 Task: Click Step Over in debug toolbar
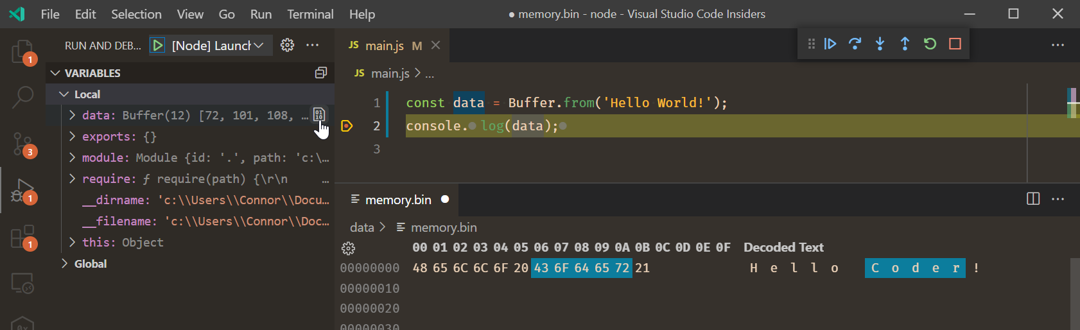[855, 44]
